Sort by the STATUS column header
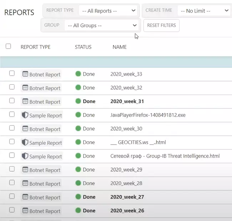The width and height of the screenshot is (232, 221). click(83, 47)
